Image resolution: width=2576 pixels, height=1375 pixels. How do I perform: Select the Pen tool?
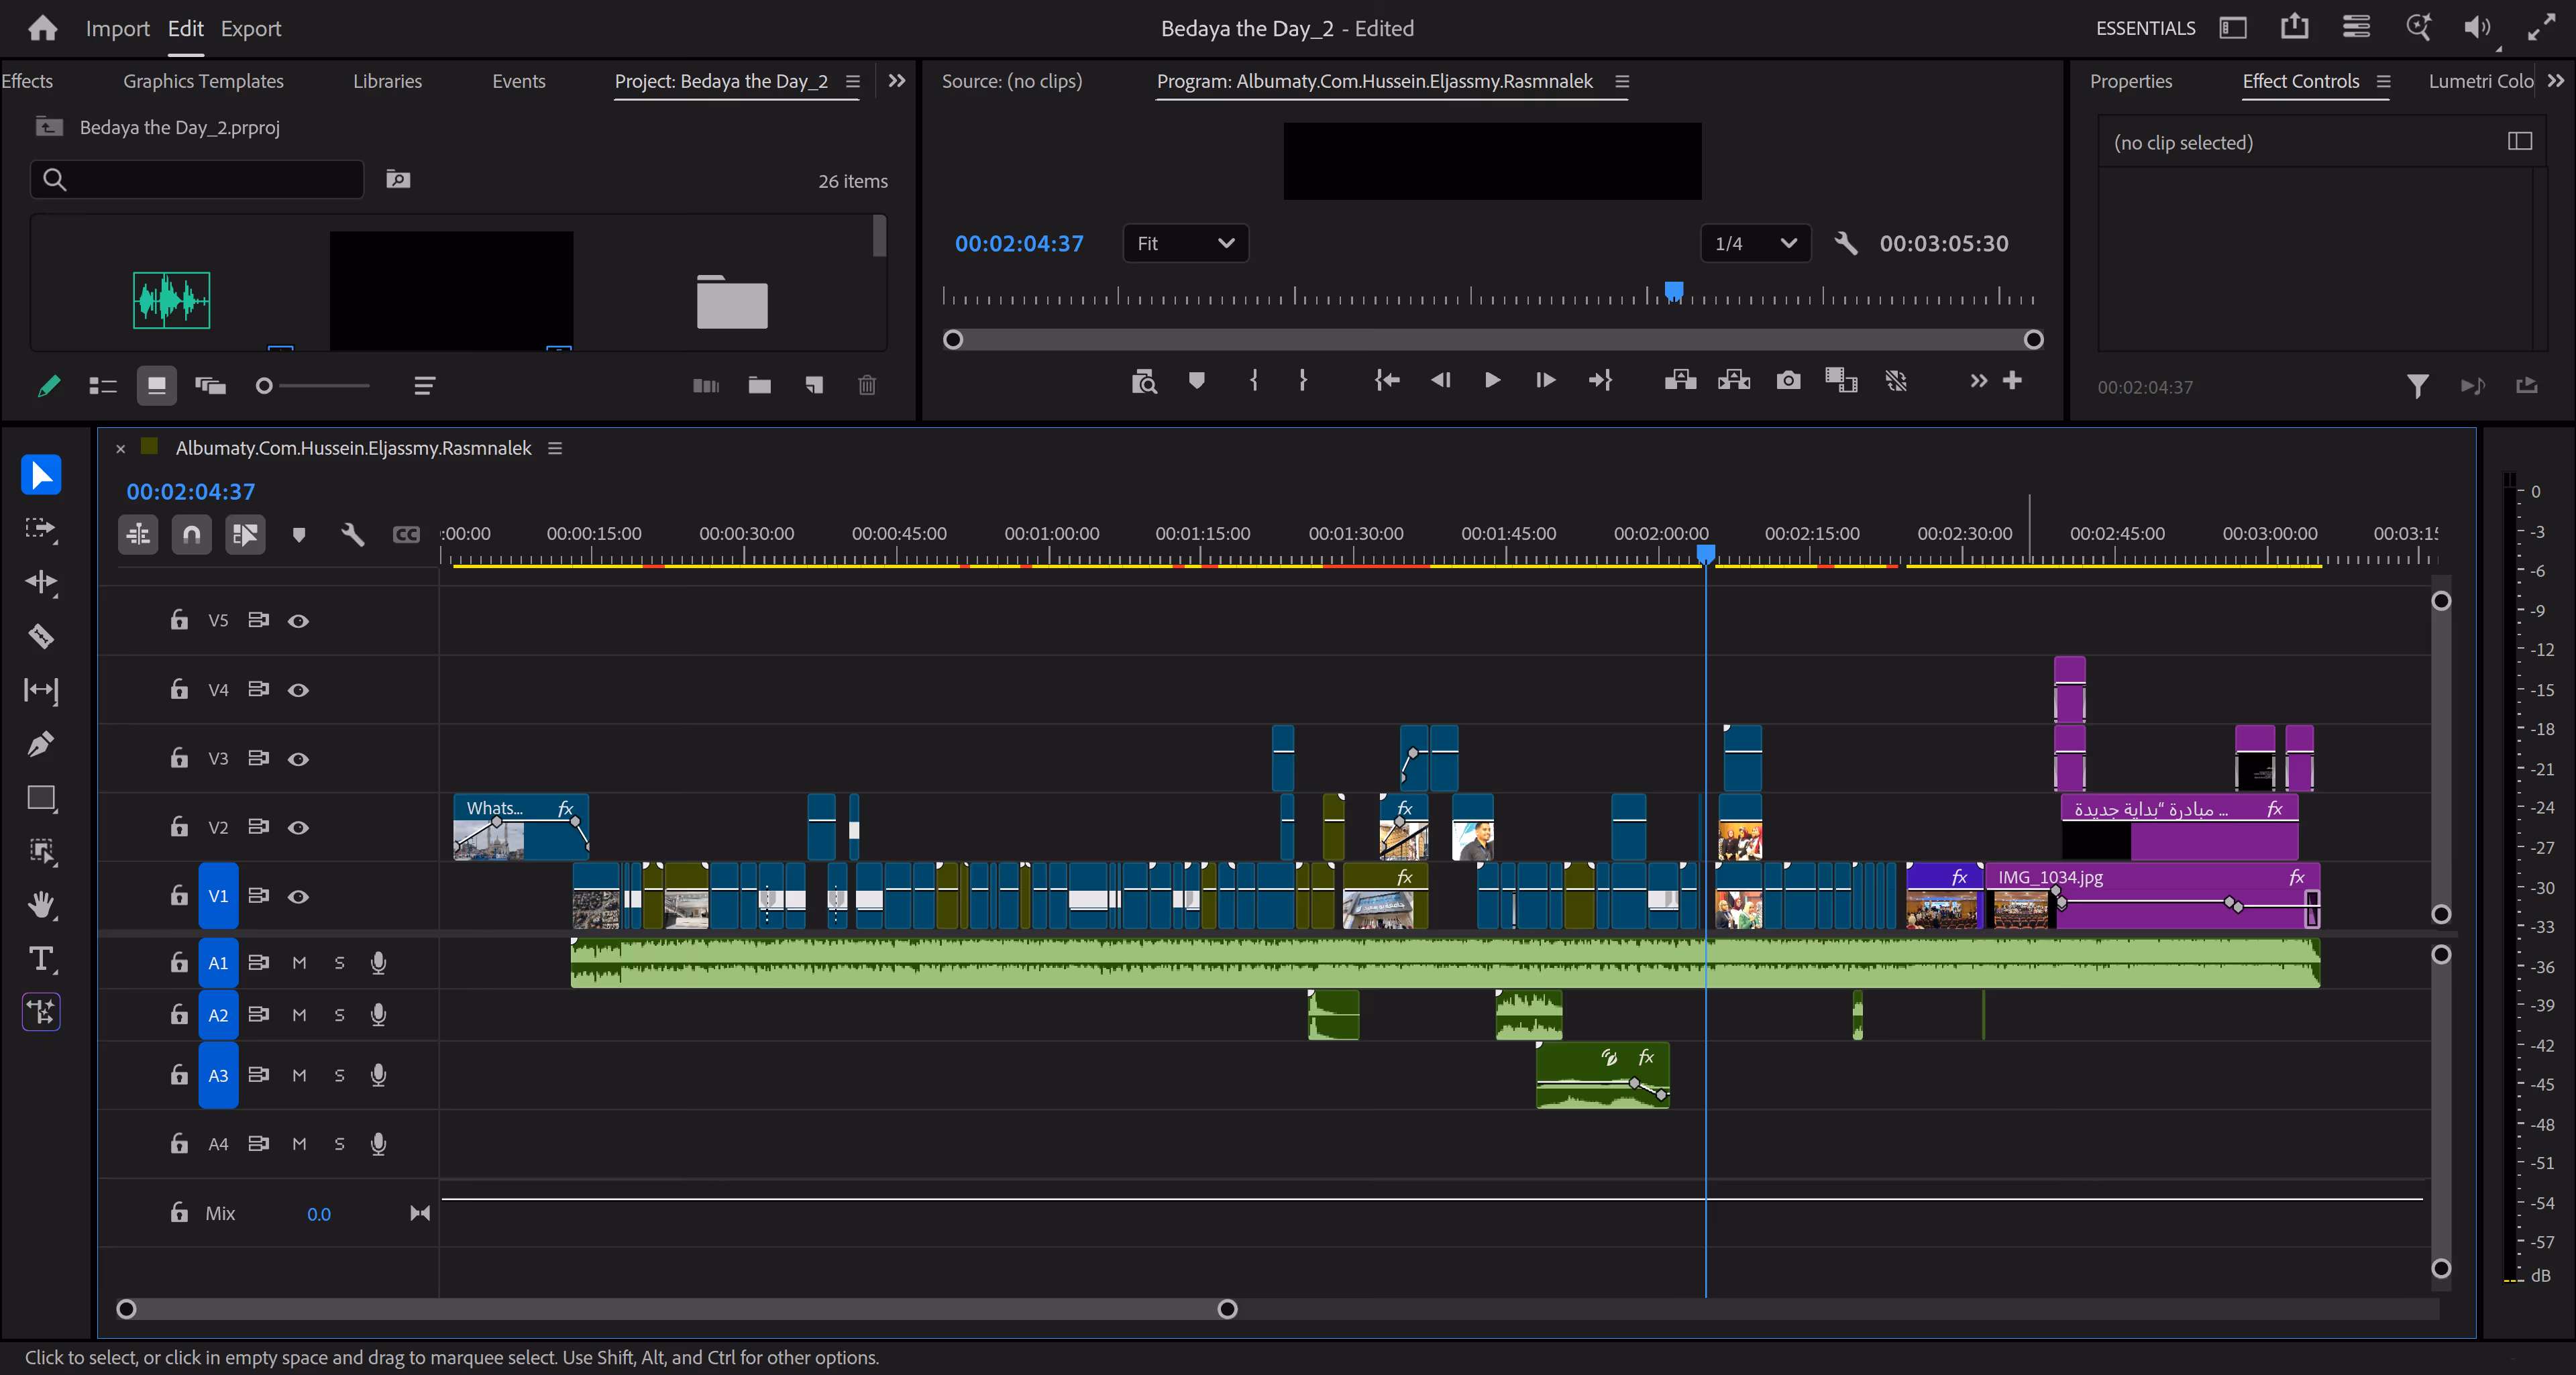click(x=41, y=744)
